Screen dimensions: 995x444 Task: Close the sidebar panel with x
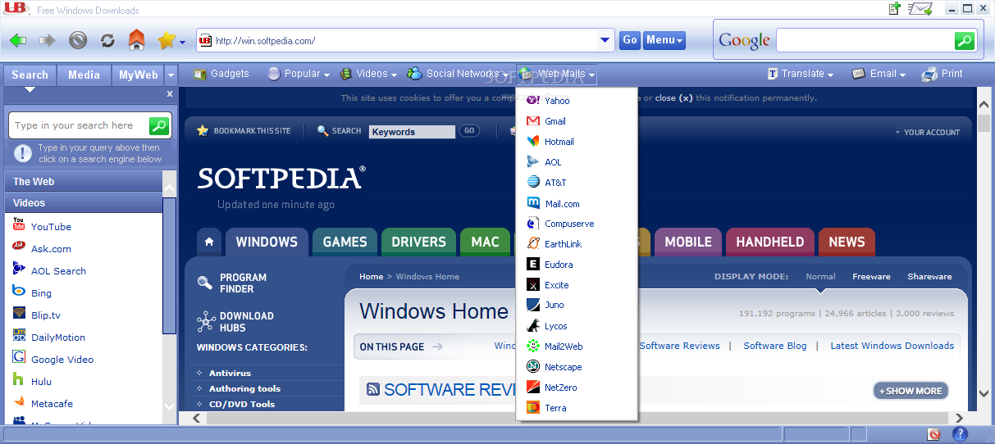click(170, 94)
